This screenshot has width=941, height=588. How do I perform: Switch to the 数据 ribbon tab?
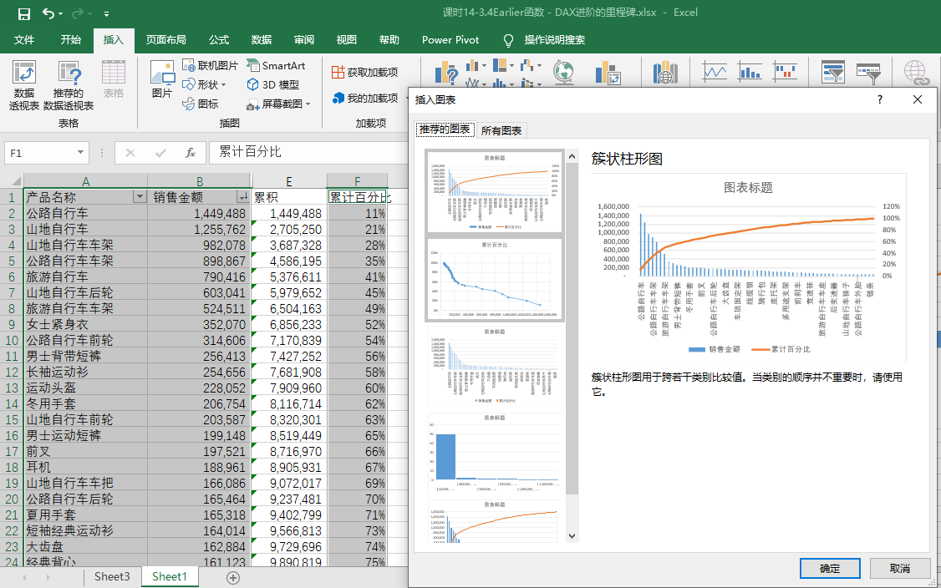click(x=262, y=39)
